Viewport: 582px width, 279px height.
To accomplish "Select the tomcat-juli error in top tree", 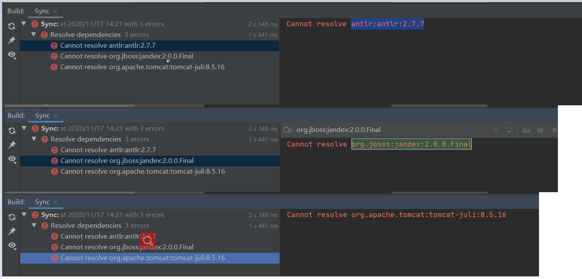I will (142, 67).
